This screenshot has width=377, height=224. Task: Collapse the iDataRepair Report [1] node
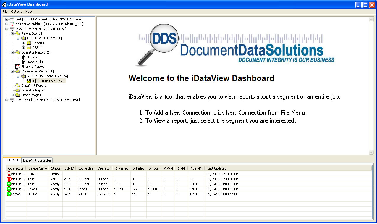pyautogui.click(x=12, y=71)
